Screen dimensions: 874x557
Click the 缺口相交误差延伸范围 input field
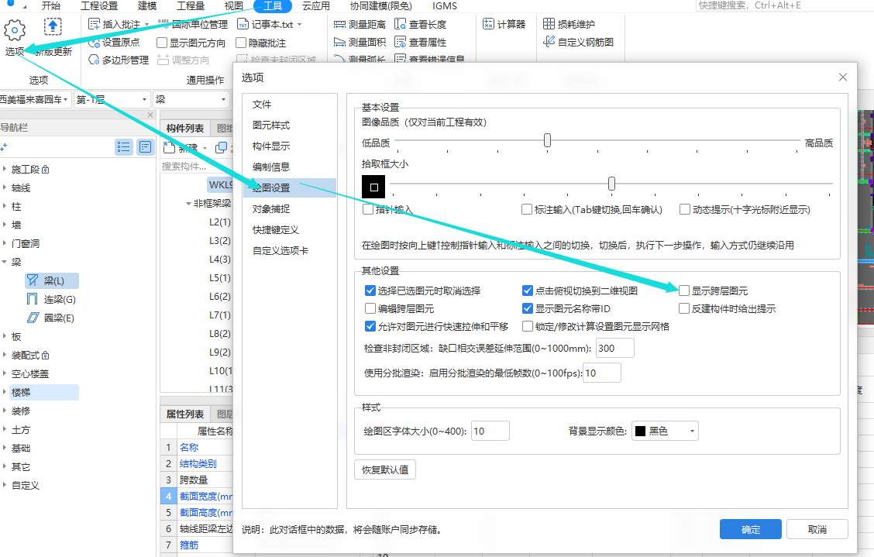pos(614,348)
